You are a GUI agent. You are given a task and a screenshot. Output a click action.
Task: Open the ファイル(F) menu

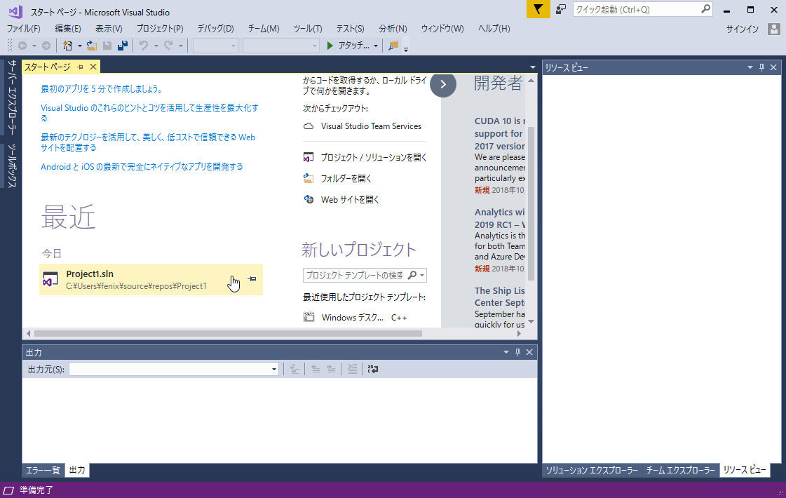coord(24,29)
